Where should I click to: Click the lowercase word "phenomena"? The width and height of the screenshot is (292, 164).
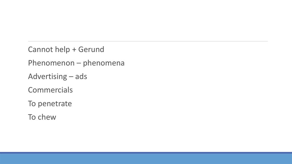[x=104, y=63]
